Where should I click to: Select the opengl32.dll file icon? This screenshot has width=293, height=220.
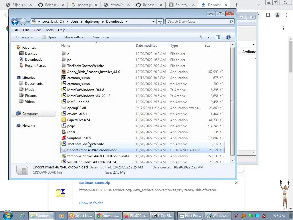tap(64, 108)
